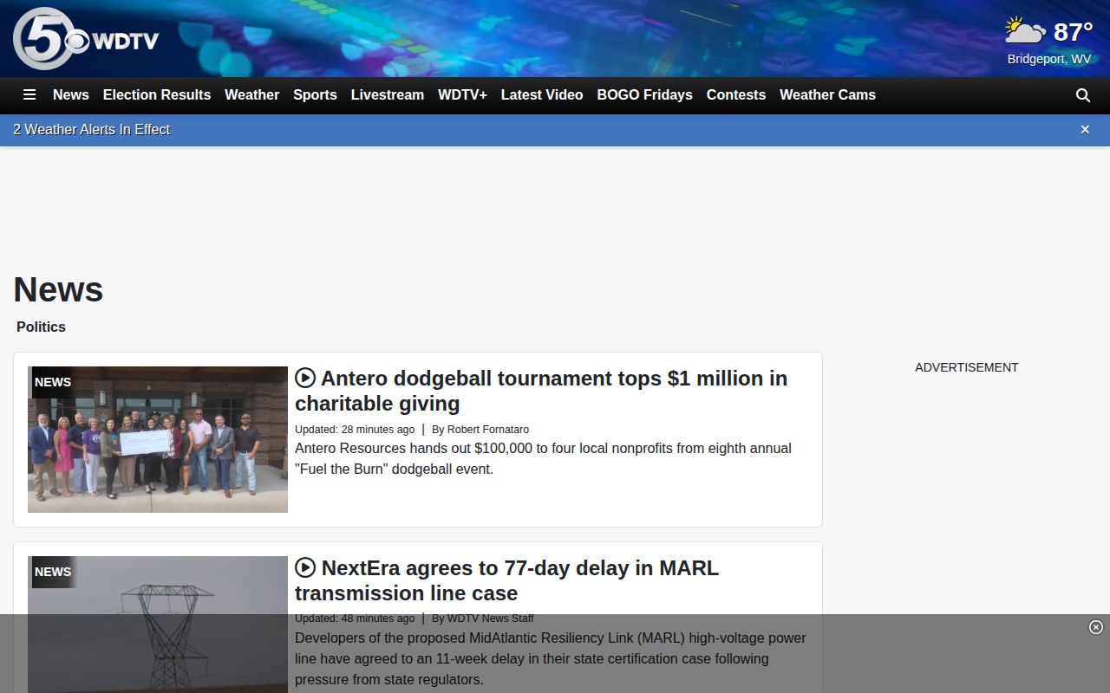The image size is (1110, 693).
Task: Select Sports in navigation bar
Action: [x=315, y=95]
